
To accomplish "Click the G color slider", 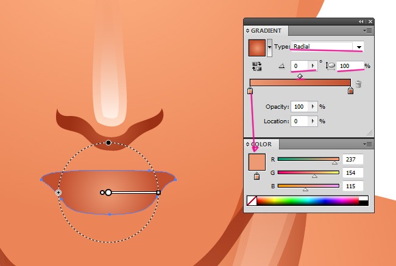I will coord(308,172).
